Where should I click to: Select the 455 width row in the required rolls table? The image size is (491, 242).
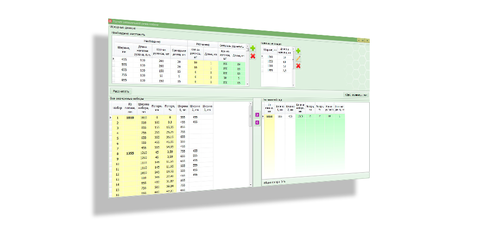124,60
